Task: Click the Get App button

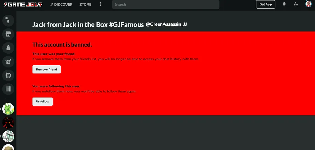Action: pyautogui.click(x=265, y=5)
